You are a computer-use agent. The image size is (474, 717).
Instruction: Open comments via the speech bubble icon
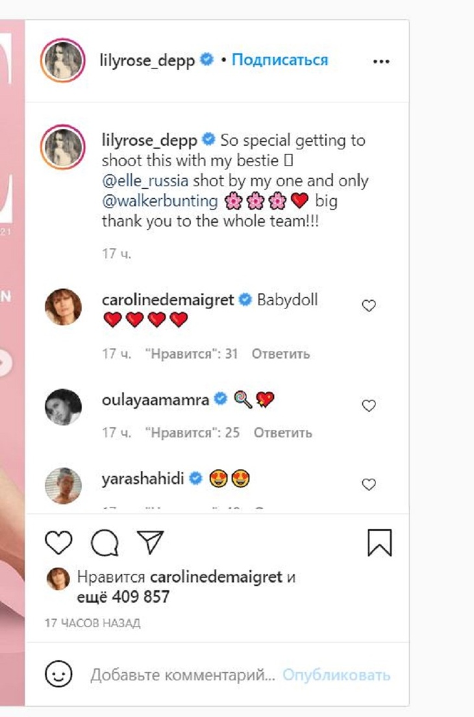[x=104, y=542]
